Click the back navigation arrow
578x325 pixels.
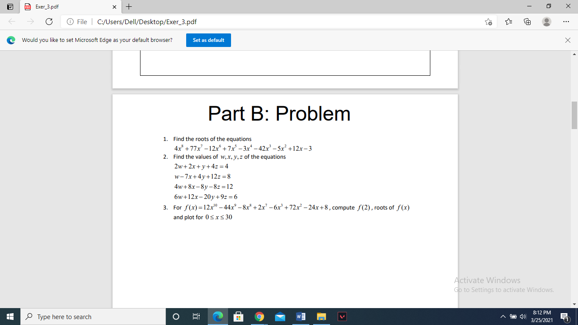tap(11, 22)
